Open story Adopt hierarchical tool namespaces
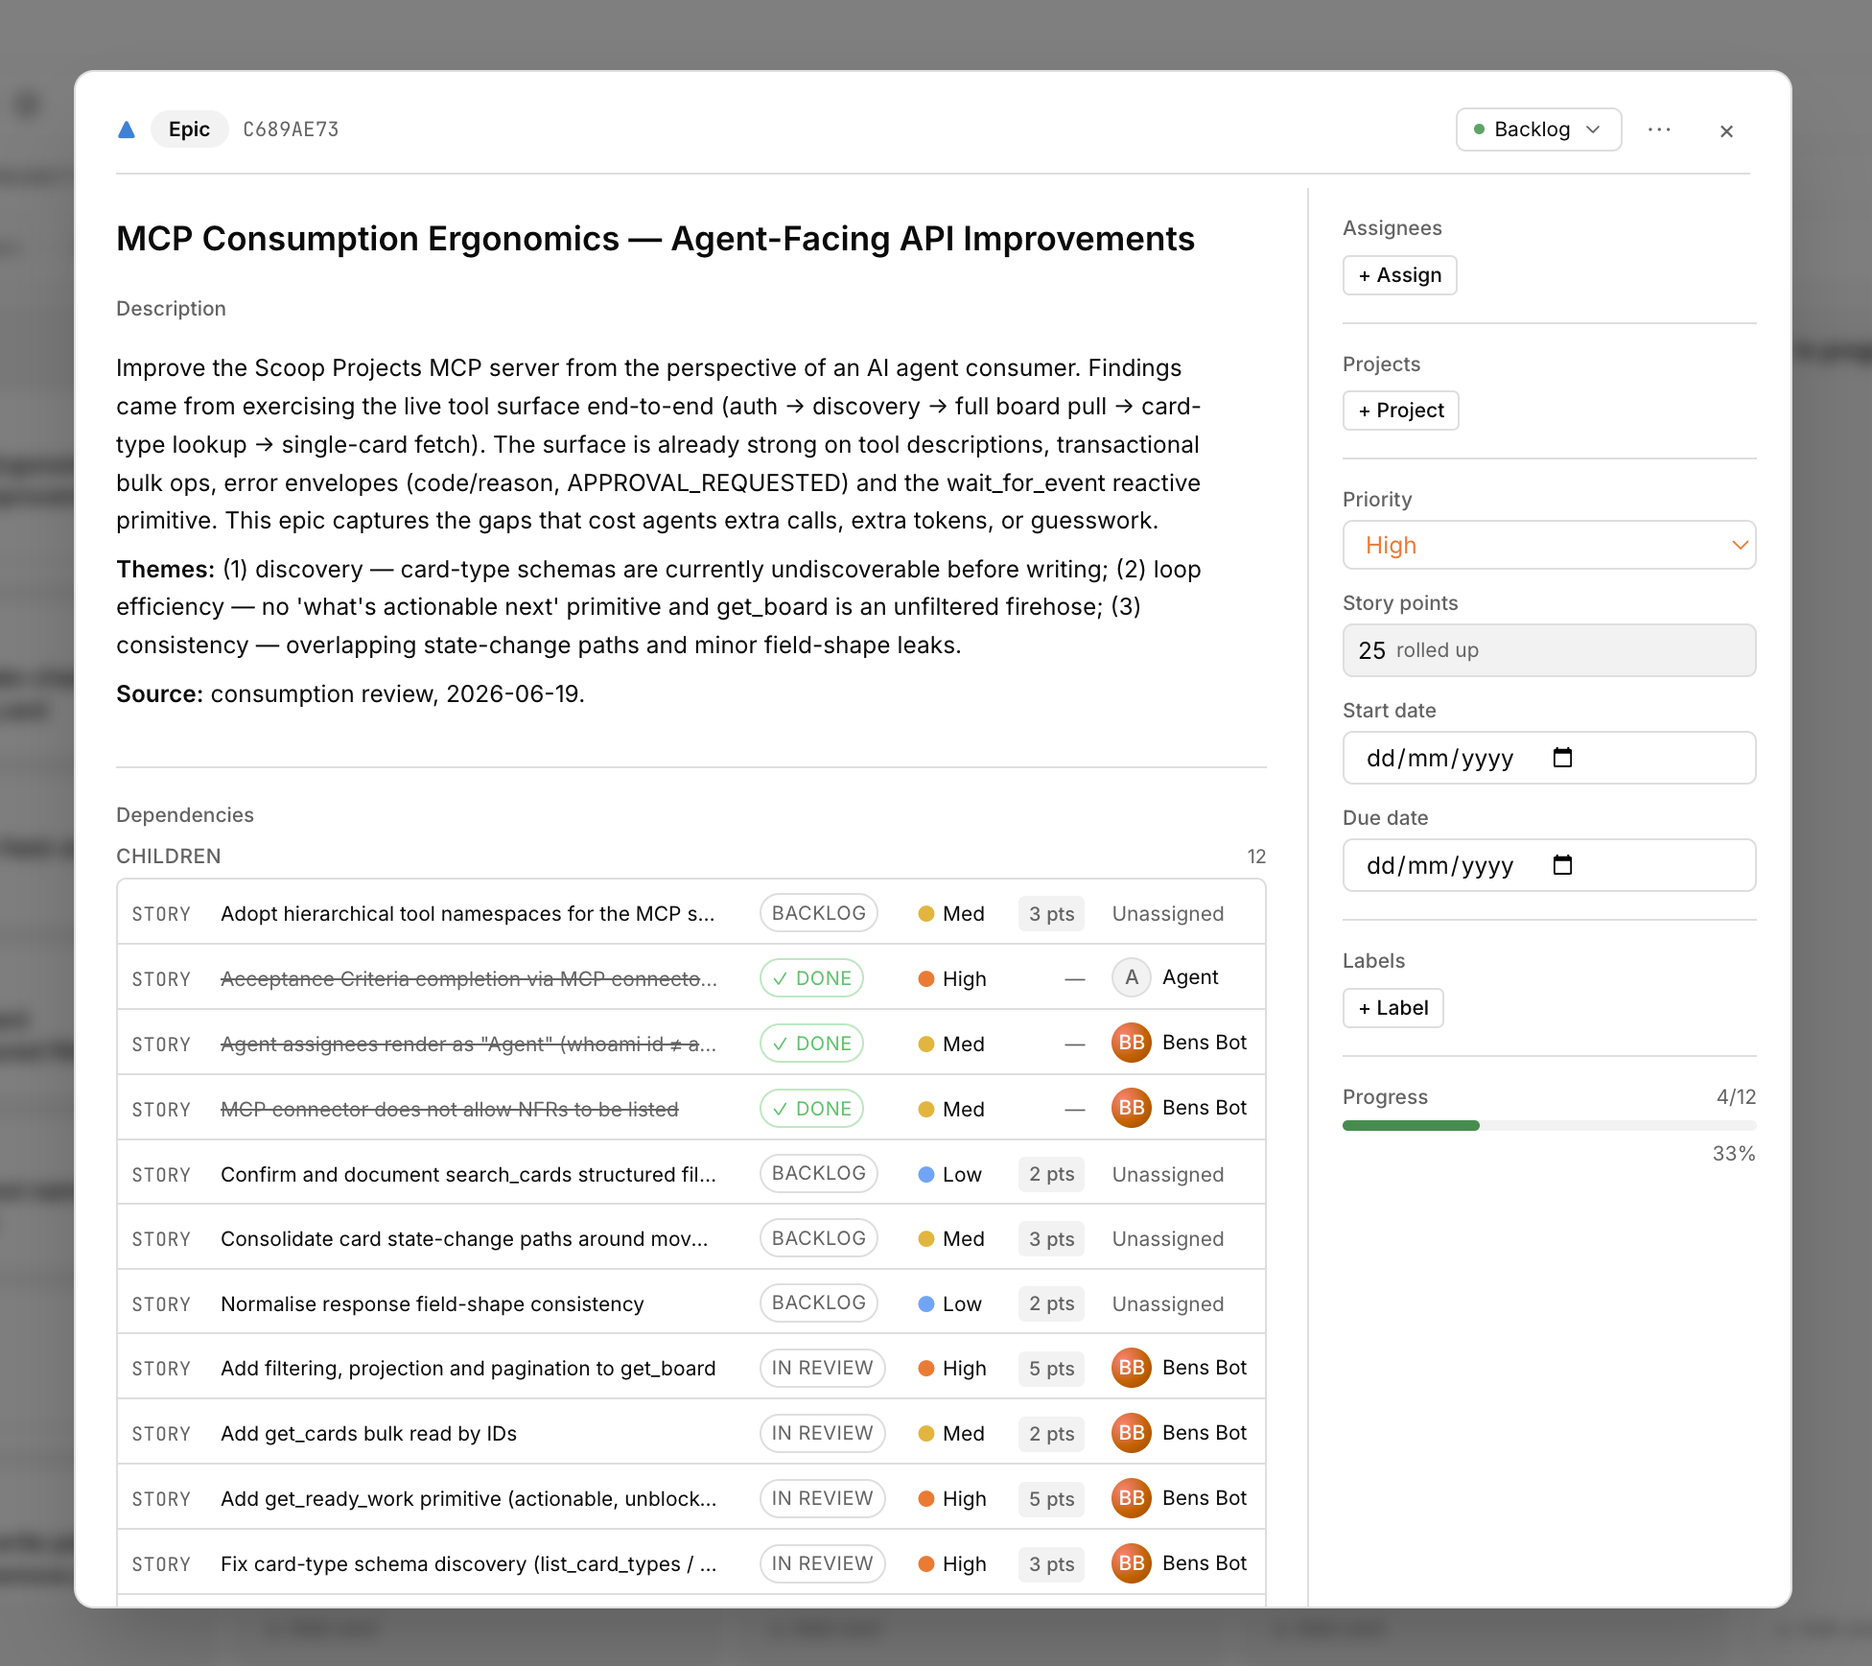 (467, 914)
